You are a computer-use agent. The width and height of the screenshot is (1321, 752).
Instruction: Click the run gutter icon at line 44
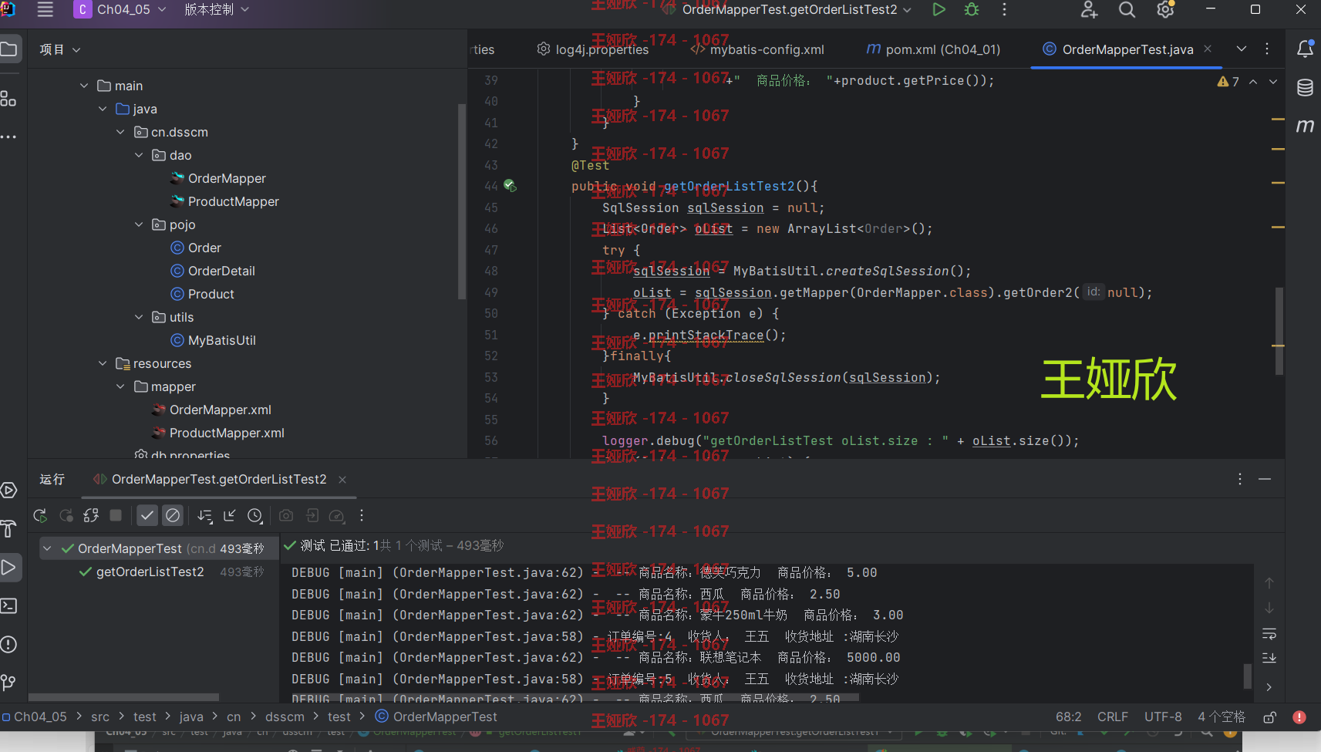point(510,186)
